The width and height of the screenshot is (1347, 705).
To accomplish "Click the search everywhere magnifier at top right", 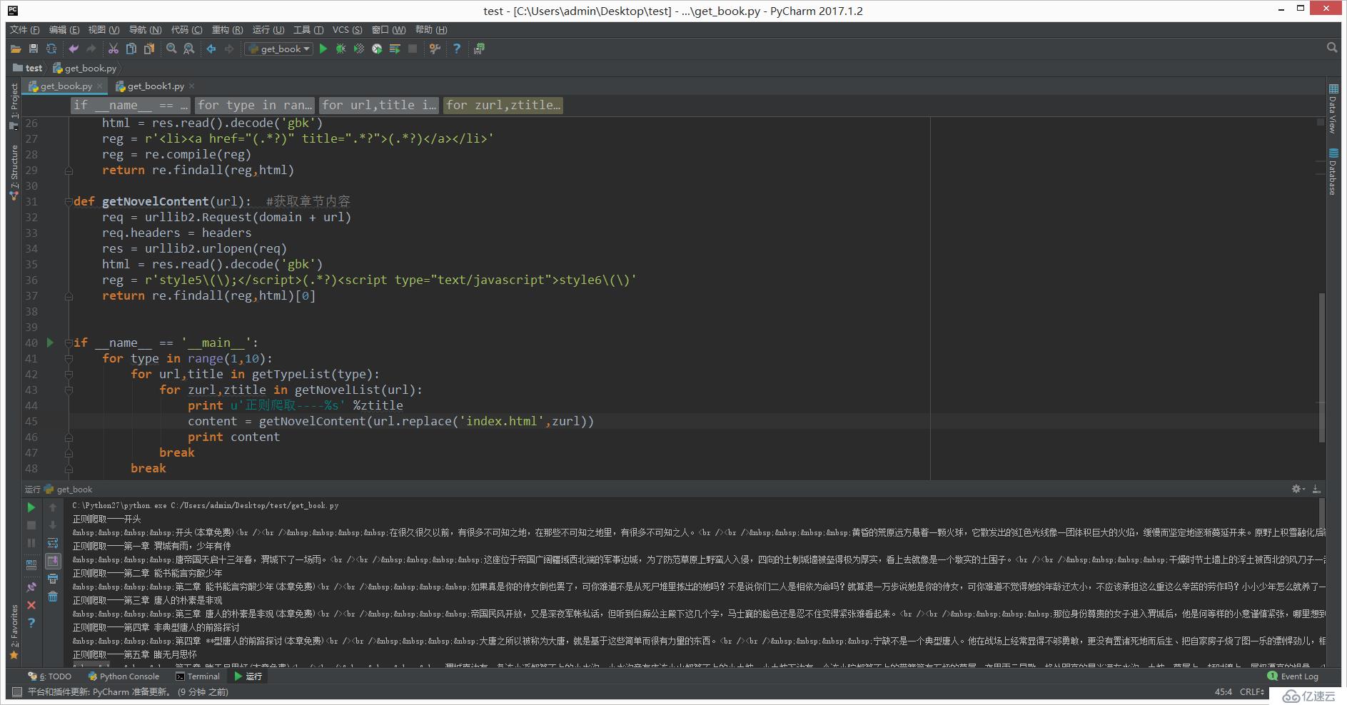I will pos(1332,48).
